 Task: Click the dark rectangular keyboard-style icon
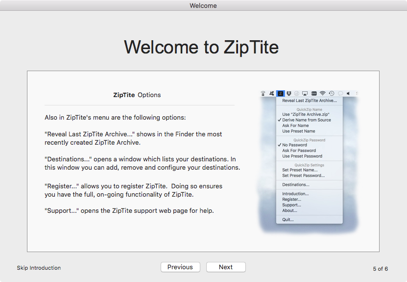point(314,93)
